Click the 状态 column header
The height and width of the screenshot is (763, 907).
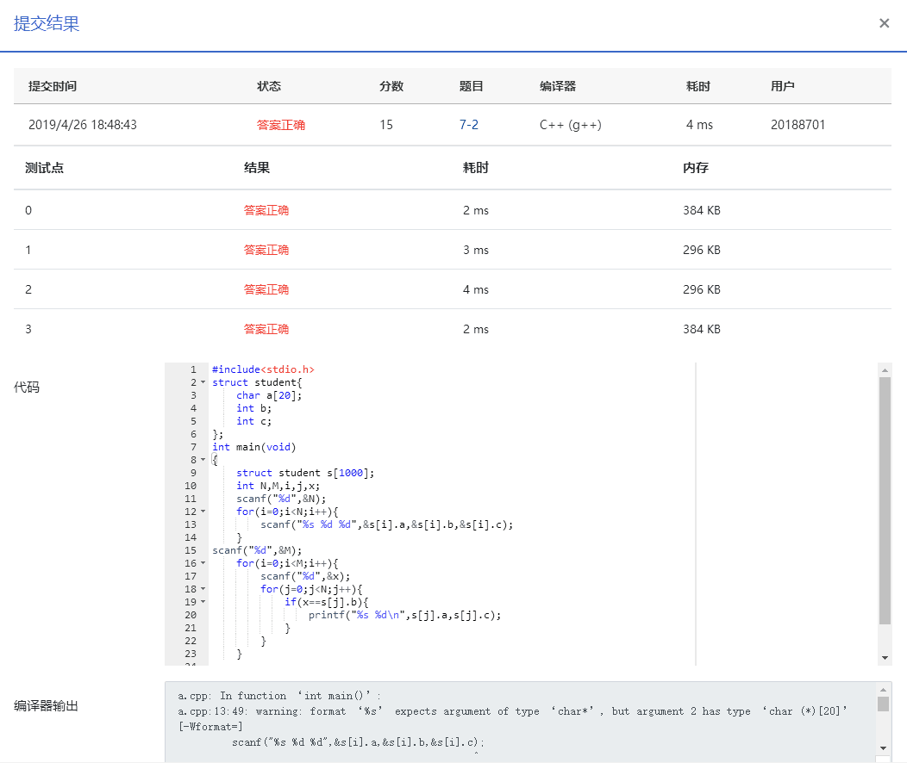[x=269, y=86]
